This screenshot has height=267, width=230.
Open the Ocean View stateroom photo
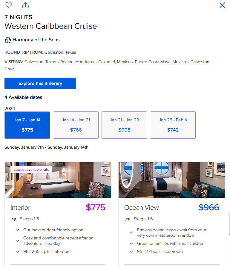171,180
